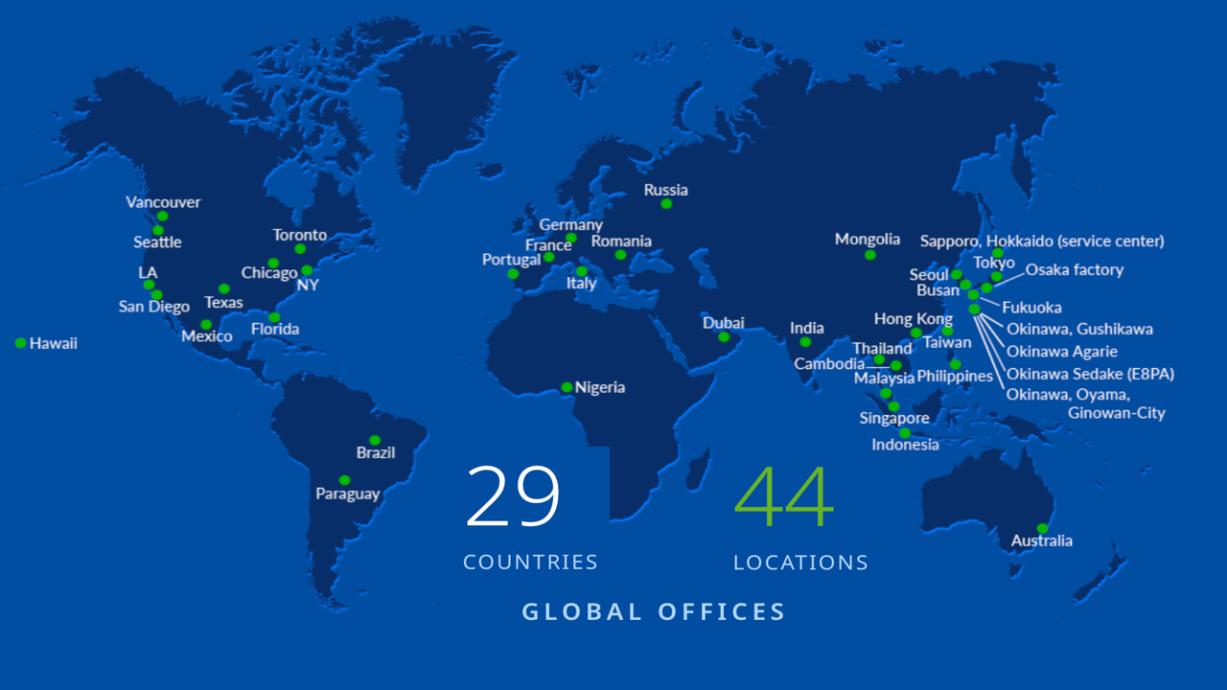Click the 29 countries number
This screenshot has height=690, width=1227.
tap(513, 496)
